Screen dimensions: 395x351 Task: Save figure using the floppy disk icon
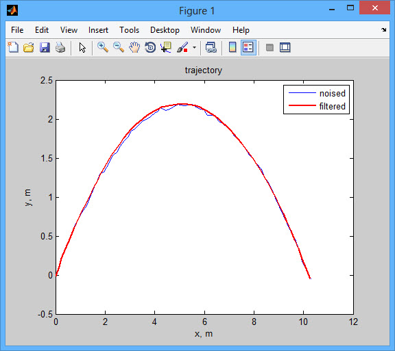click(x=45, y=47)
